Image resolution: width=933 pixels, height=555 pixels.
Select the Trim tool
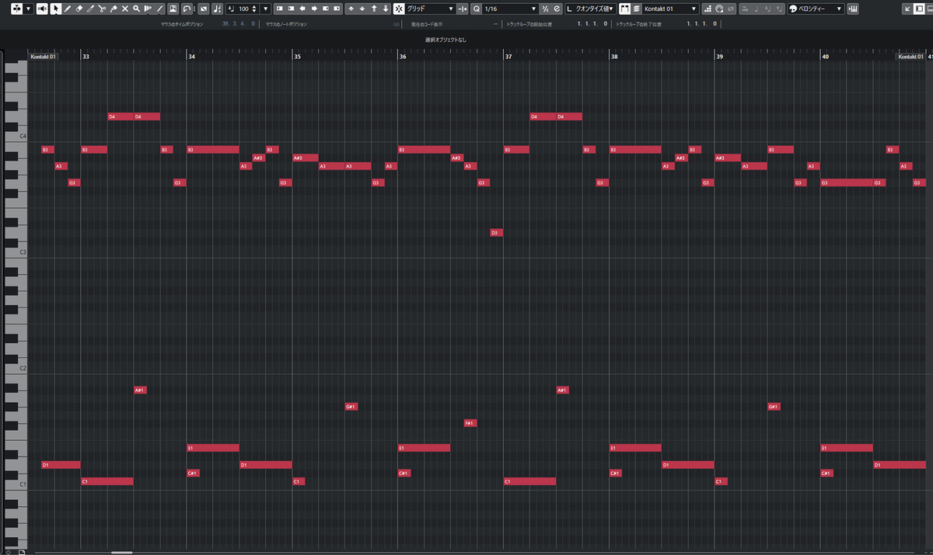91,9
